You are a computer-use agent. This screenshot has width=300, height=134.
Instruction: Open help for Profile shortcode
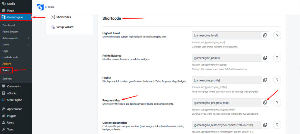(x=277, y=80)
